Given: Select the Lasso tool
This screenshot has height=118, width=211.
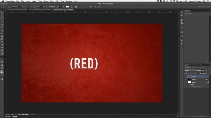Looking at the screenshot, I should (2, 19).
